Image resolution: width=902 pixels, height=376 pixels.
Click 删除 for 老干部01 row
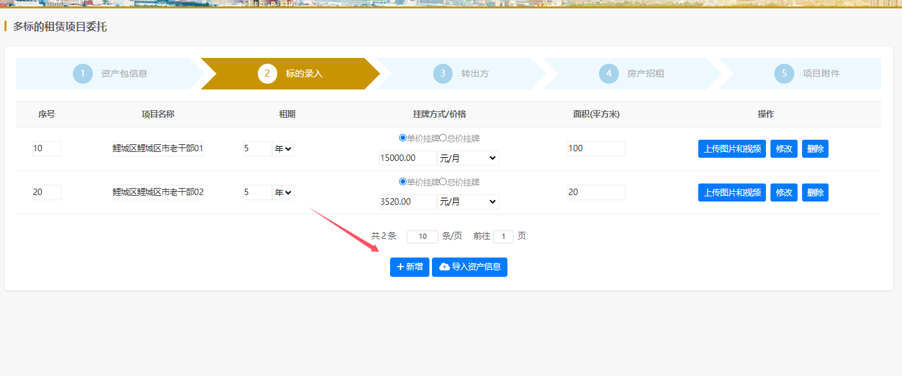point(815,149)
